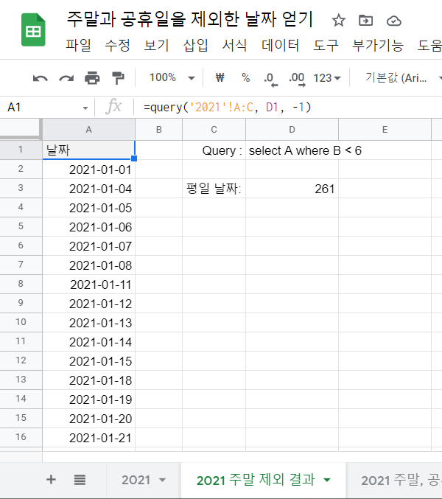The height and width of the screenshot is (499, 442).
Task: Redo the last action
Action: coord(66,77)
